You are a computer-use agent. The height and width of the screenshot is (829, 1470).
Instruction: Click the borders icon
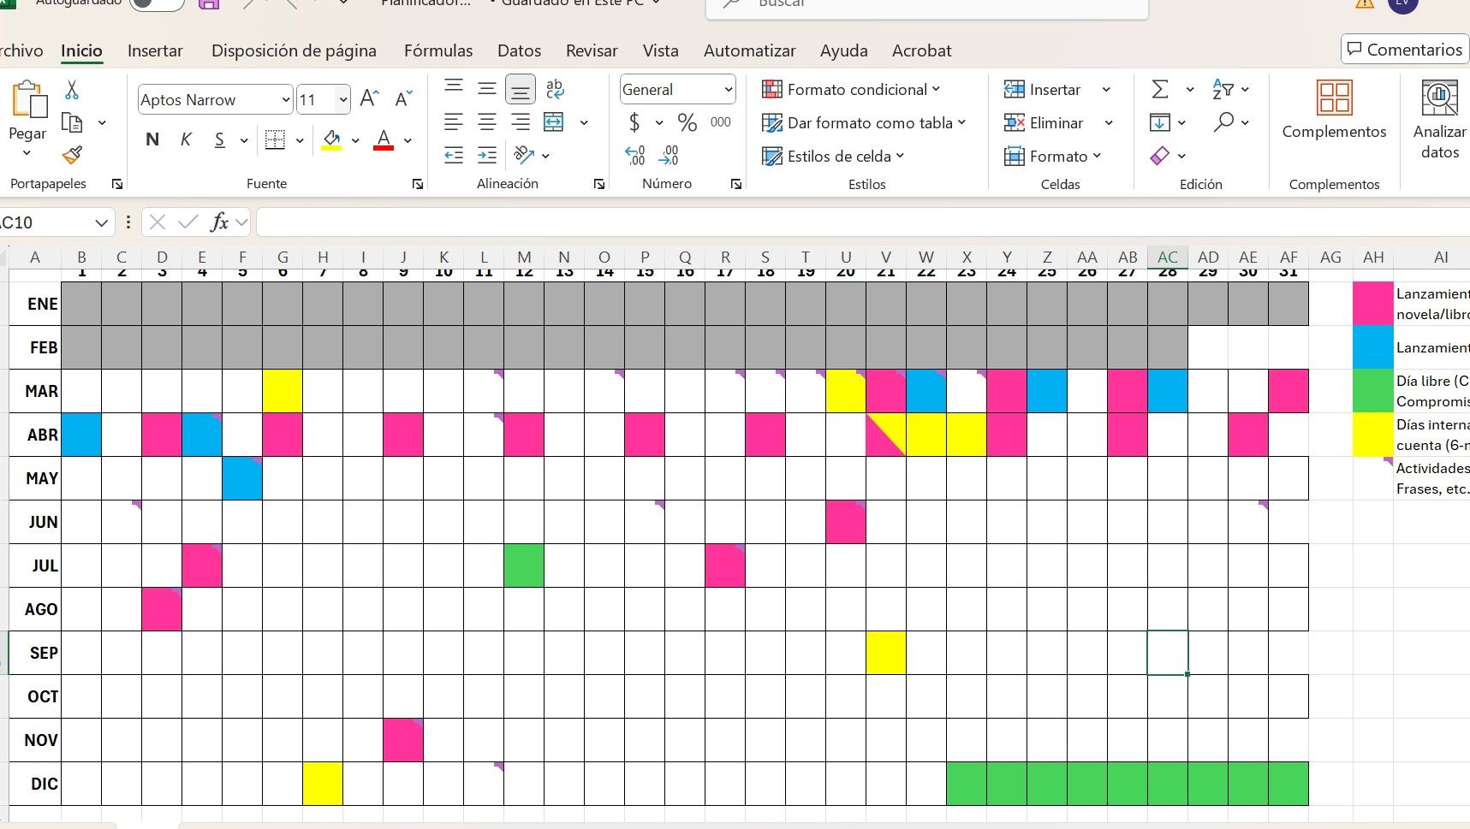point(275,139)
